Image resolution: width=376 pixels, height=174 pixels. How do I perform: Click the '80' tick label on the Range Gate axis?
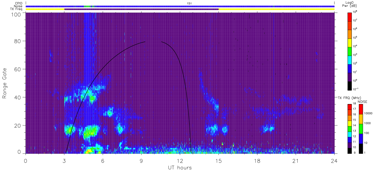[x=17, y=41]
